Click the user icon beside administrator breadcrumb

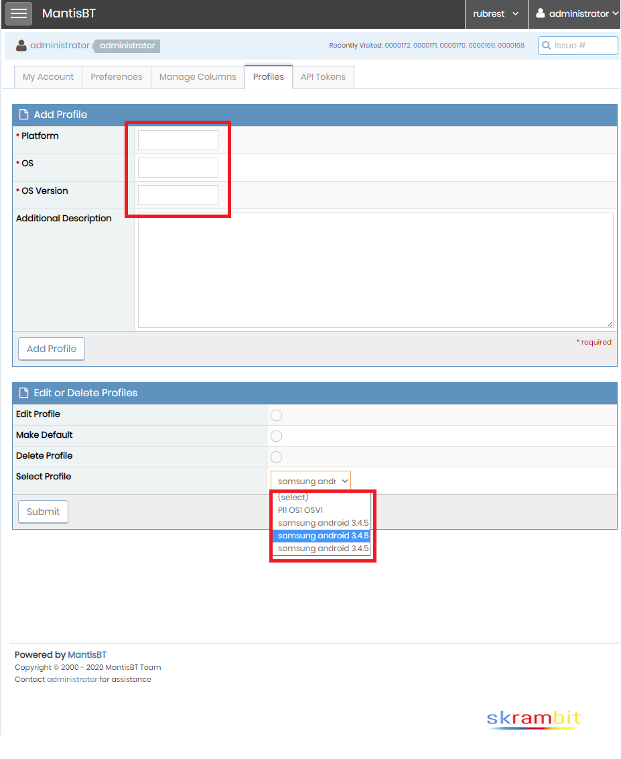click(x=21, y=46)
